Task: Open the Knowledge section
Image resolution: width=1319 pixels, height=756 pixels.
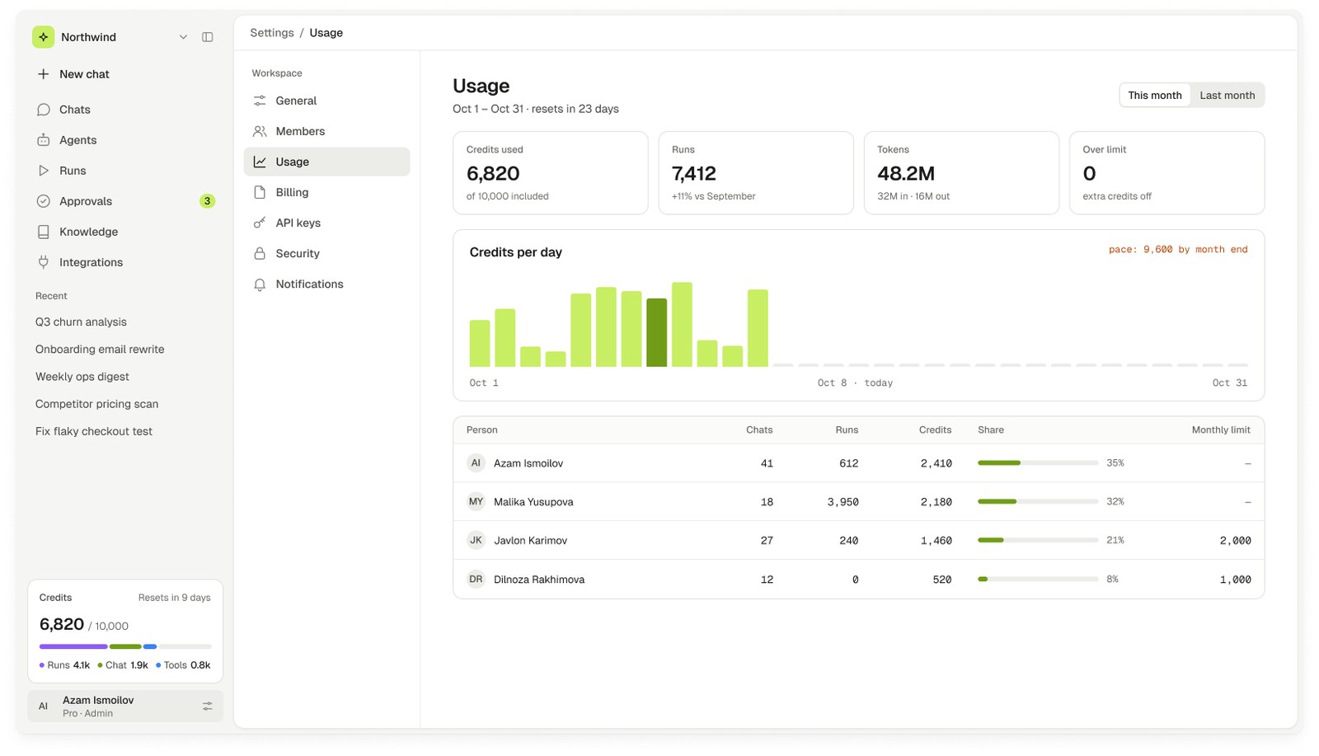Action: [125, 232]
